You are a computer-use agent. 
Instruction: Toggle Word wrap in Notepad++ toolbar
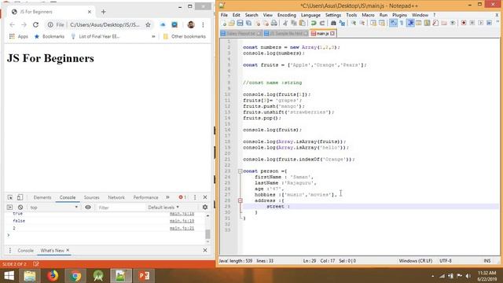coord(393,23)
